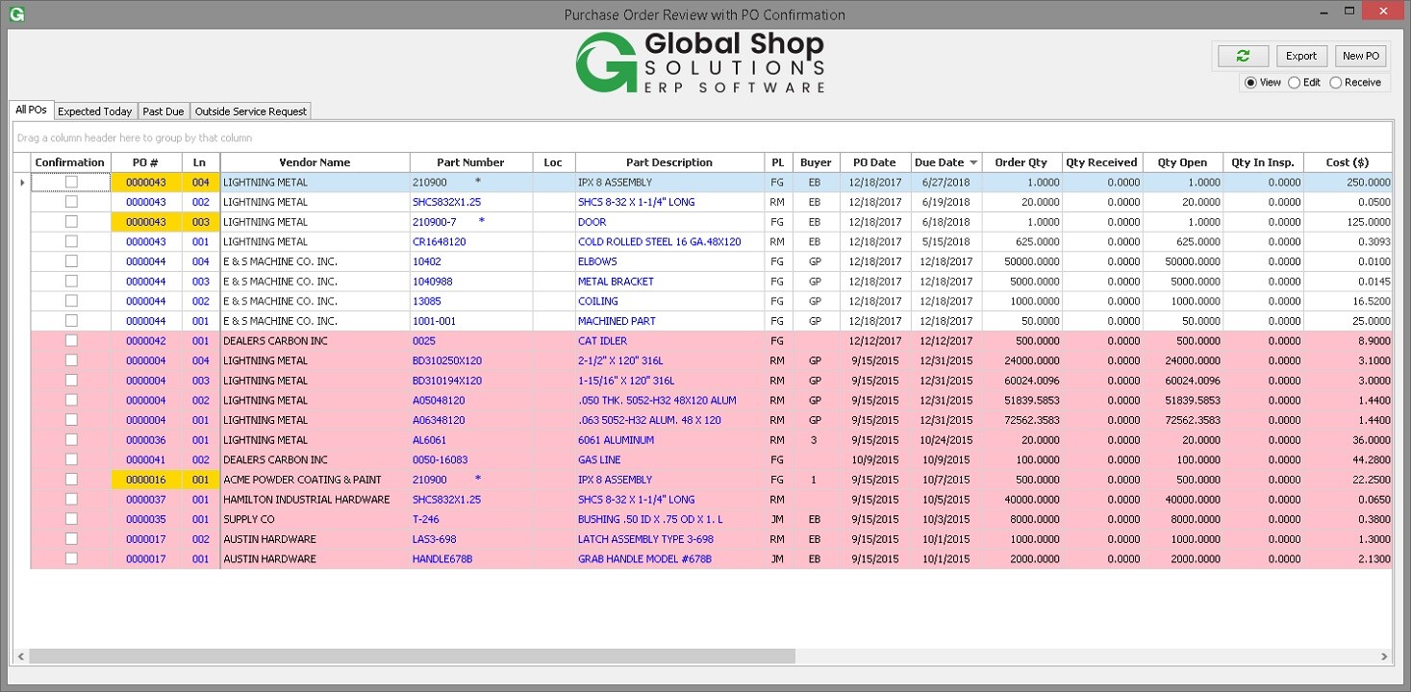Viewport: 1411px width, 692px height.
Task: View the Outside Service Request tab
Action: click(x=250, y=111)
